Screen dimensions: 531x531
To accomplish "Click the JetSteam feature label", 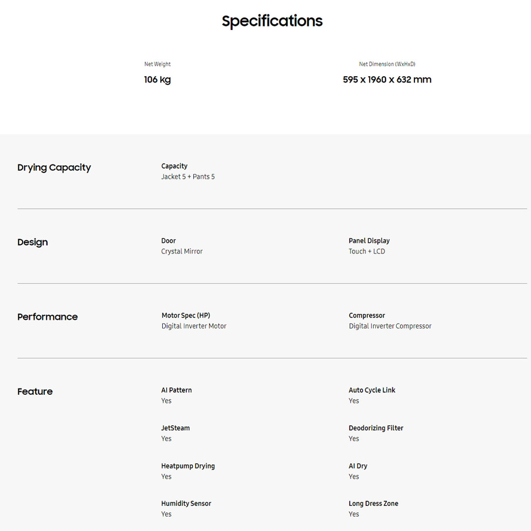I will click(176, 428).
